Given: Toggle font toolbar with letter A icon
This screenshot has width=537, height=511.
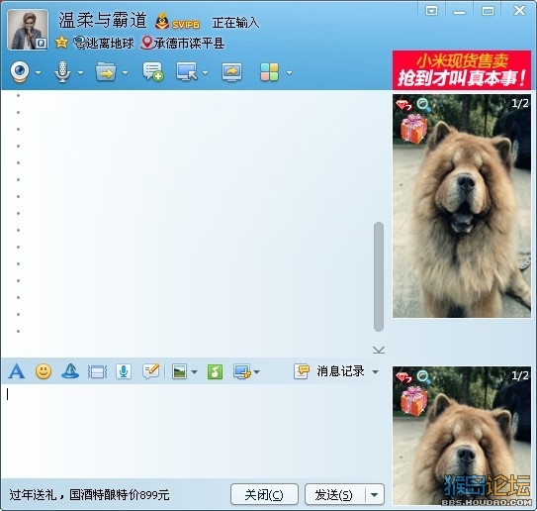Looking at the screenshot, I should tap(17, 371).
